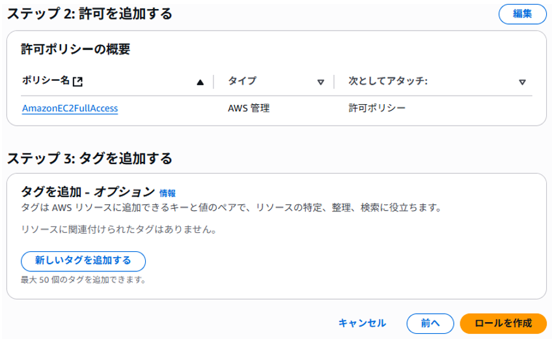Click the external link icon beside ポリシー名
Screen dimensions: 552x339
click(x=78, y=82)
